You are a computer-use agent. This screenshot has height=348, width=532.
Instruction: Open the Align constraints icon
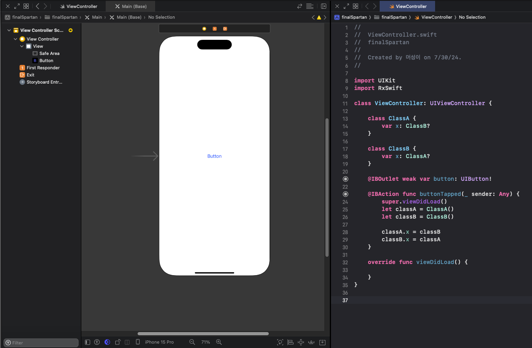click(291, 342)
